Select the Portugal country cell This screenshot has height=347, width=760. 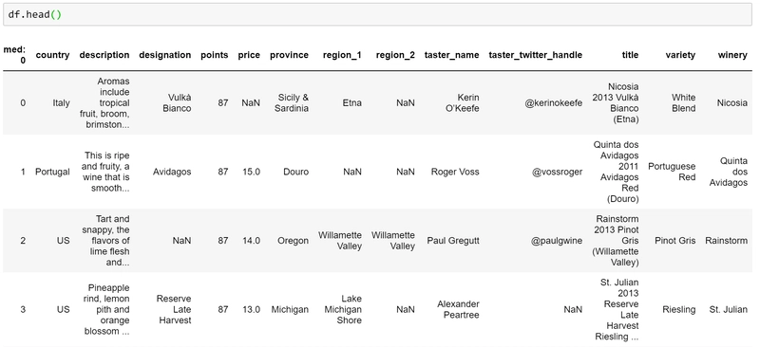click(x=52, y=172)
